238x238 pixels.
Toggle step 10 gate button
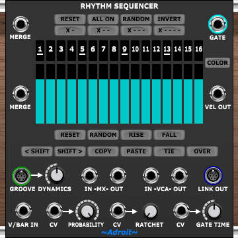tap(135, 50)
